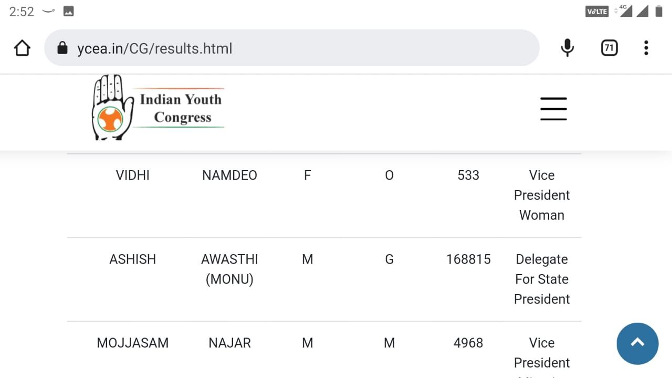Image resolution: width=672 pixels, height=378 pixels.
Task: Tap the browser home icon
Action: tap(22, 48)
